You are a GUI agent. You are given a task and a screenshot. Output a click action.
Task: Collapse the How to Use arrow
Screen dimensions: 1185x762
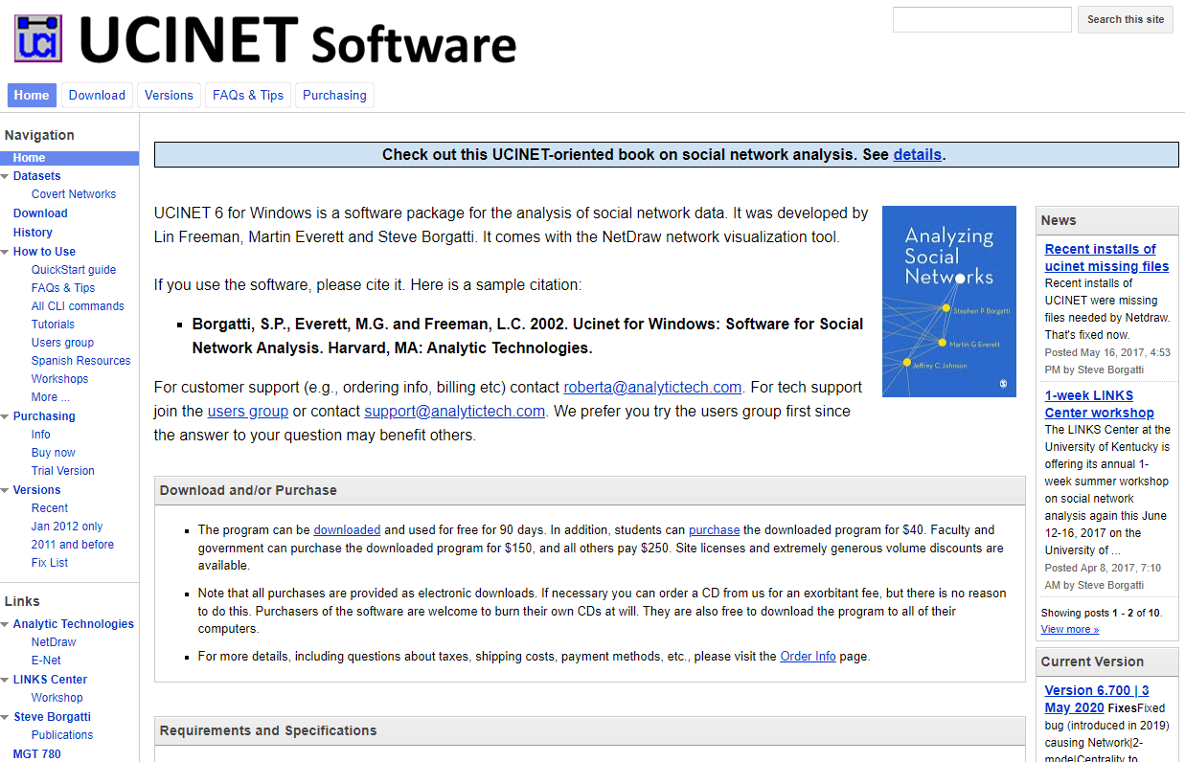[6, 252]
